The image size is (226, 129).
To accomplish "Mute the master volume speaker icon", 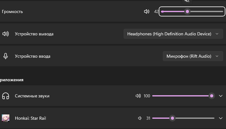I will pyautogui.click(x=147, y=11).
